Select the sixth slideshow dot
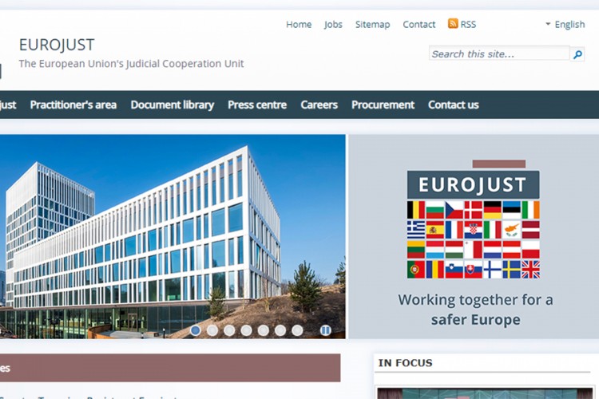599x399 pixels. [x=280, y=330]
